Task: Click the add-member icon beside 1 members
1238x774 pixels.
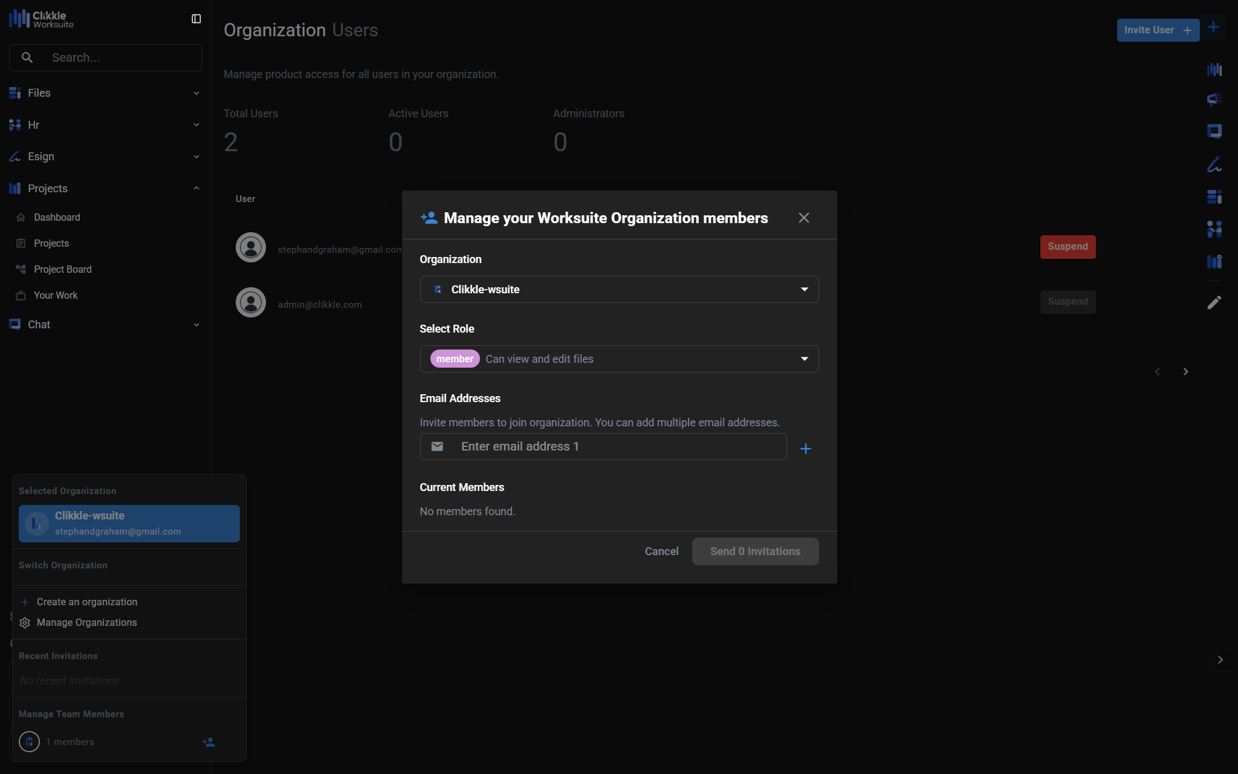Action: tap(209, 742)
